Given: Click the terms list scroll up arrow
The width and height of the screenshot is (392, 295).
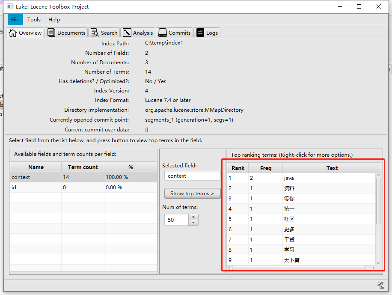Looking at the screenshot, I should pyautogui.click(x=378, y=175).
